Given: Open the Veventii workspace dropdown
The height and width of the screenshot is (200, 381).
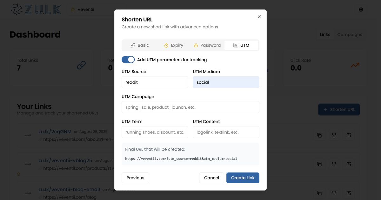Looking at the screenshot, I should tap(96, 10).
